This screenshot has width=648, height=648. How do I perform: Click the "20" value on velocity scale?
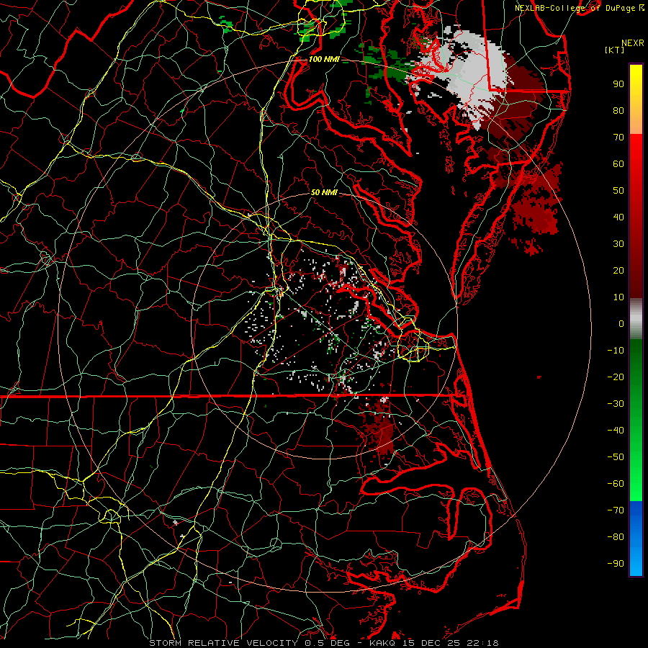(618, 271)
